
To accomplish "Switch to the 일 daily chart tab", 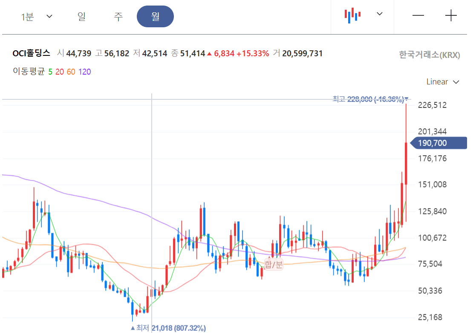I will click(x=81, y=16).
